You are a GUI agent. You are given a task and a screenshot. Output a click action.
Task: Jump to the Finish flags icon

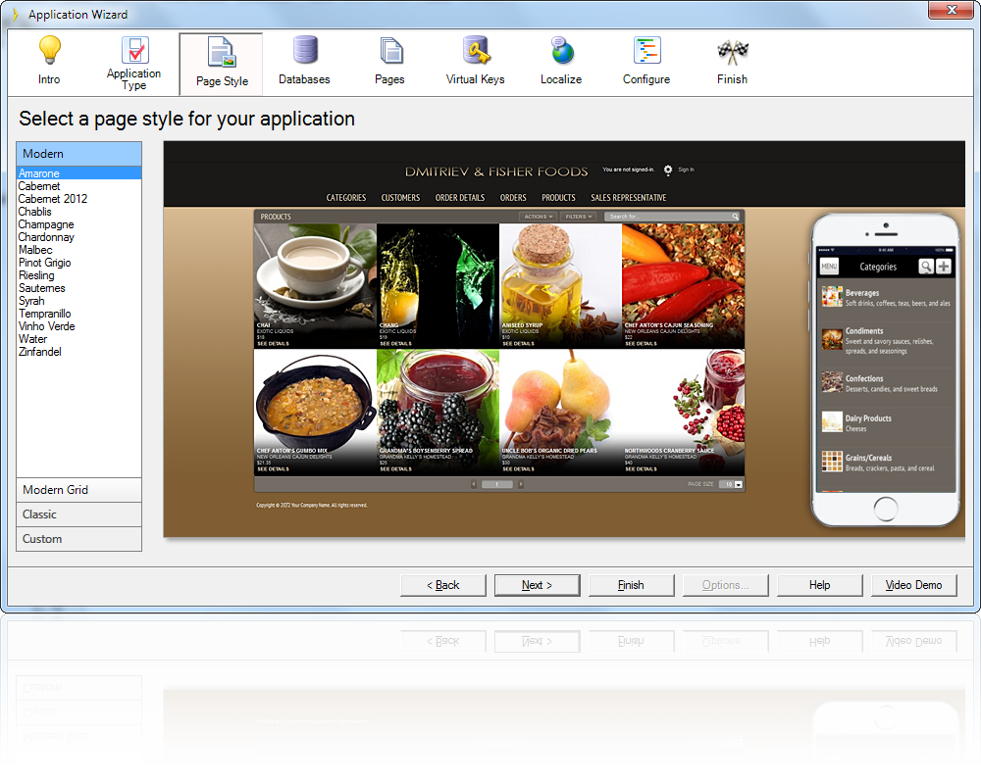coord(732,51)
